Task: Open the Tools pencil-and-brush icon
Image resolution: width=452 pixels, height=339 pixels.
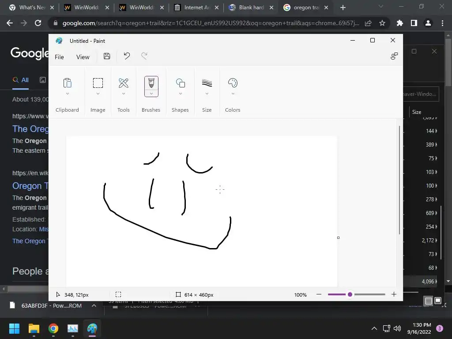Action: coord(124,83)
